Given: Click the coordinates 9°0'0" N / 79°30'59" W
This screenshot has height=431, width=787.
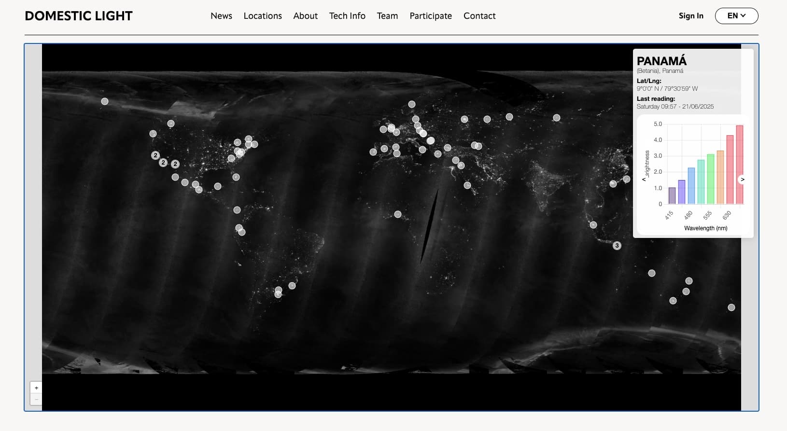Looking at the screenshot, I should point(667,89).
